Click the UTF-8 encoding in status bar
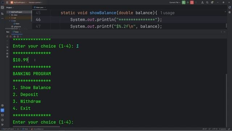The height and width of the screenshot is (131, 232). coord(215,129)
